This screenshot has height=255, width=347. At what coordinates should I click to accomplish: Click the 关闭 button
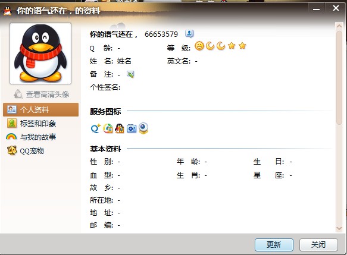click(318, 245)
